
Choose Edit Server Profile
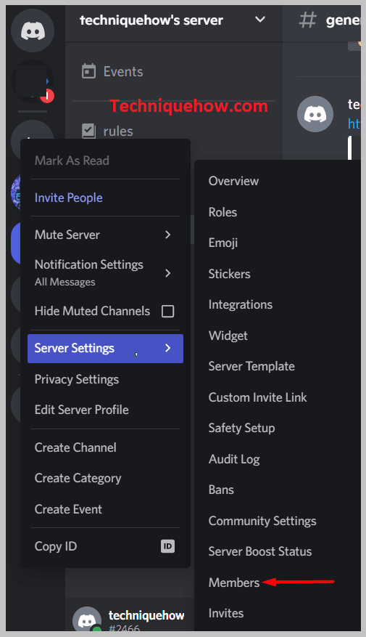[x=105, y=410]
